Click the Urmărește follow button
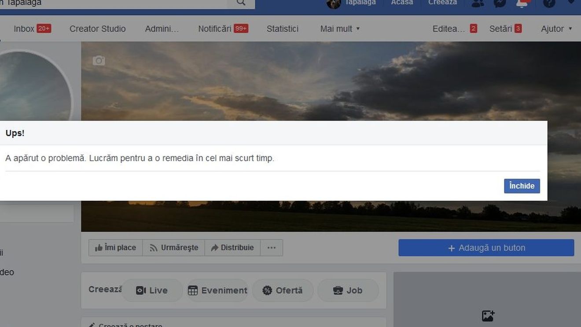 [x=173, y=248]
